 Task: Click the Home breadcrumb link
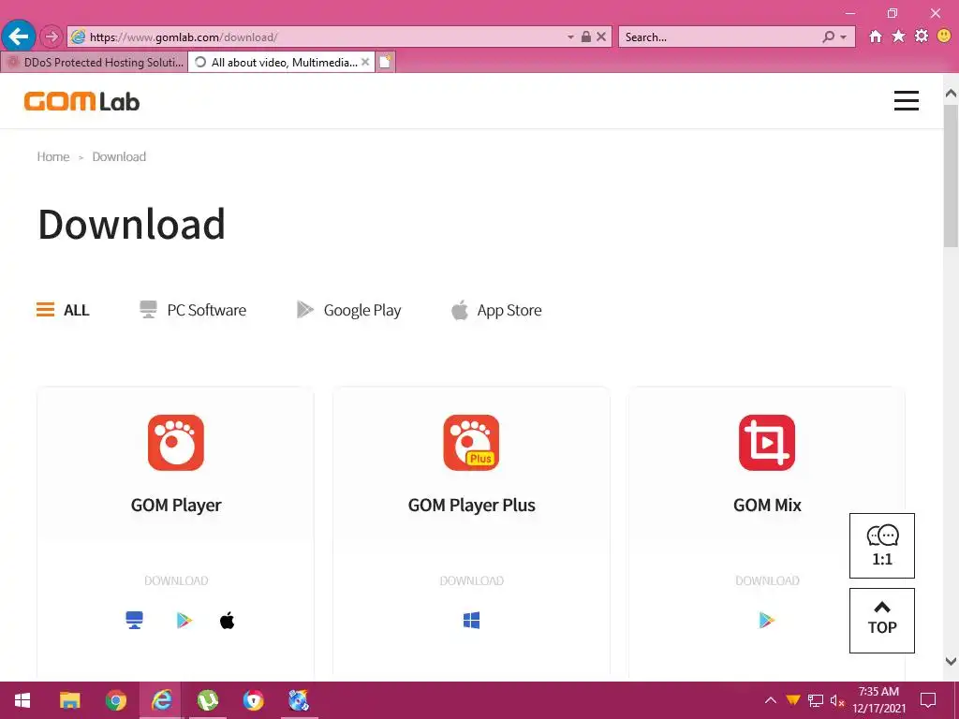53,156
